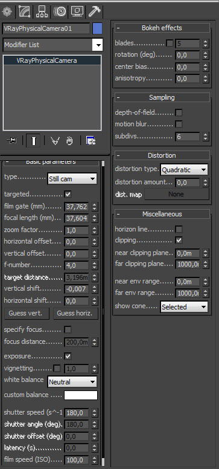Click the shutter speed spinner arrows
The height and width of the screenshot is (469, 219).
coord(94,413)
